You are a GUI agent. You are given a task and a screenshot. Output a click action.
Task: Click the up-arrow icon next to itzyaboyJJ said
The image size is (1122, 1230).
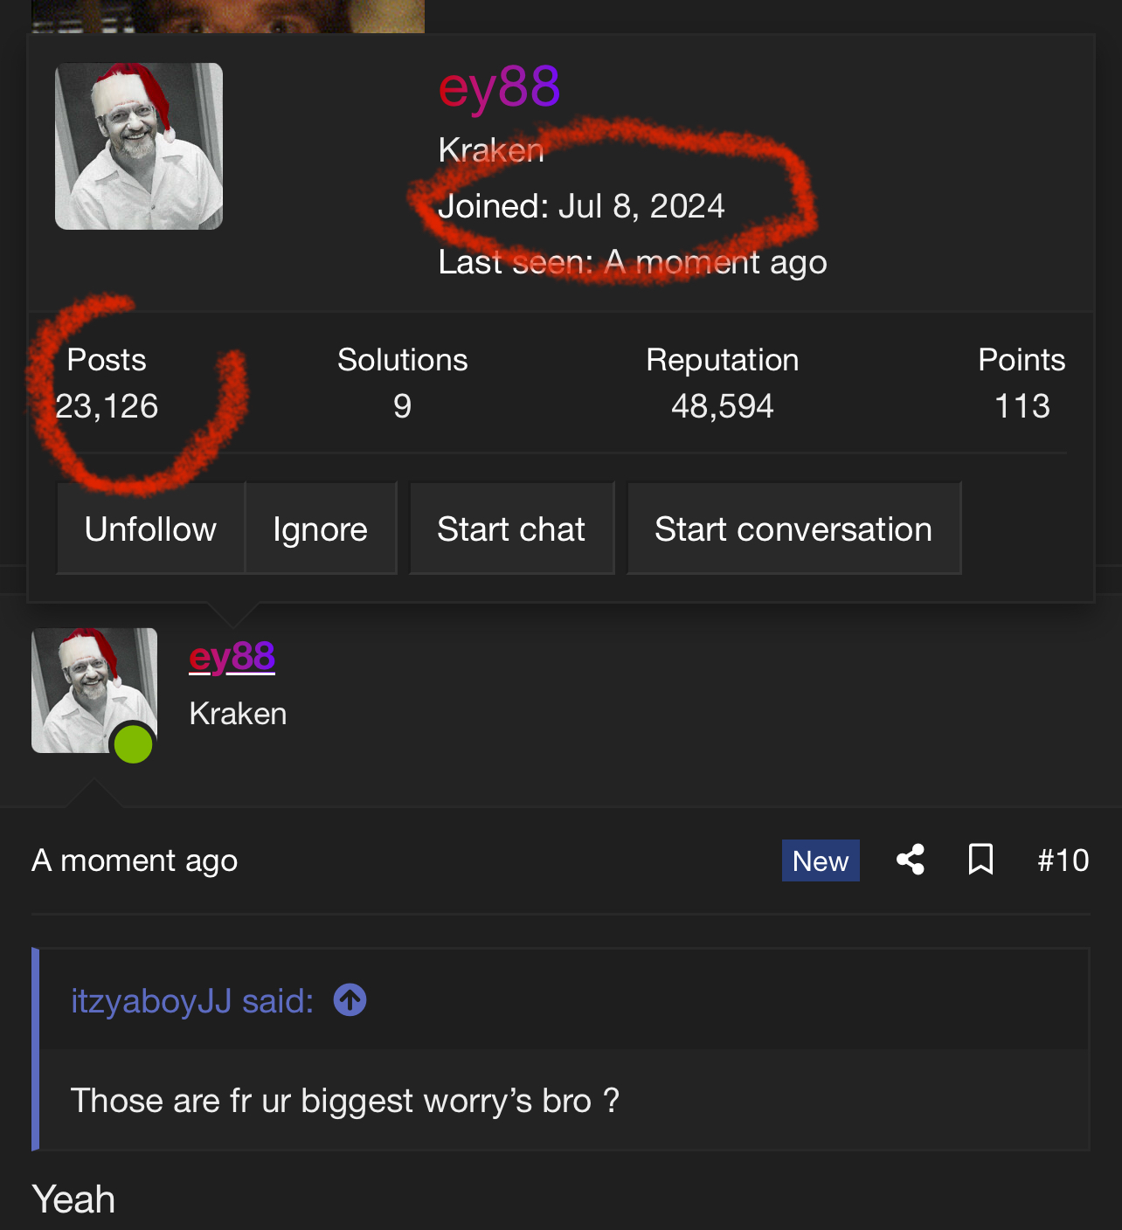tap(350, 999)
